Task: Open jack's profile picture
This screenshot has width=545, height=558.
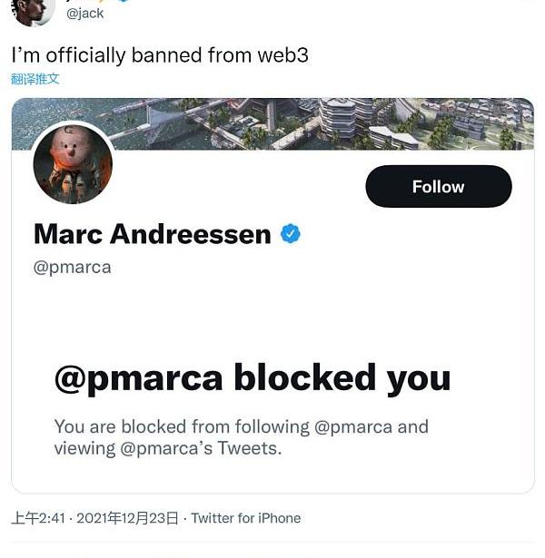Action: [32, 11]
